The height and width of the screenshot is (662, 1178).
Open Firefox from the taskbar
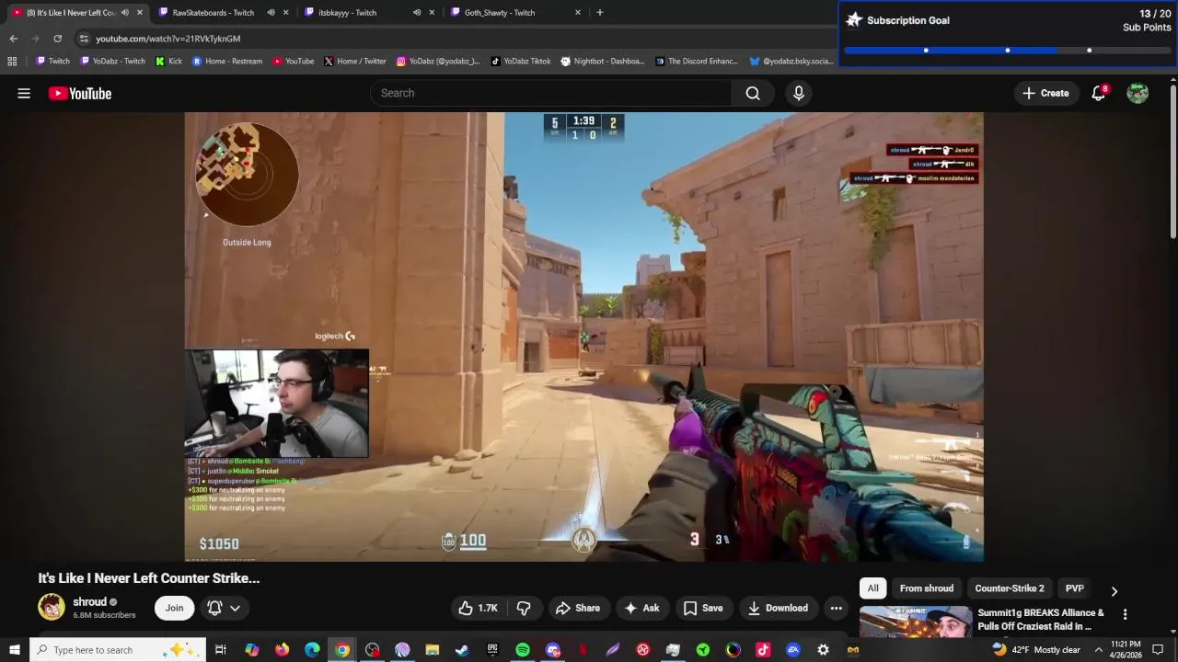282,650
